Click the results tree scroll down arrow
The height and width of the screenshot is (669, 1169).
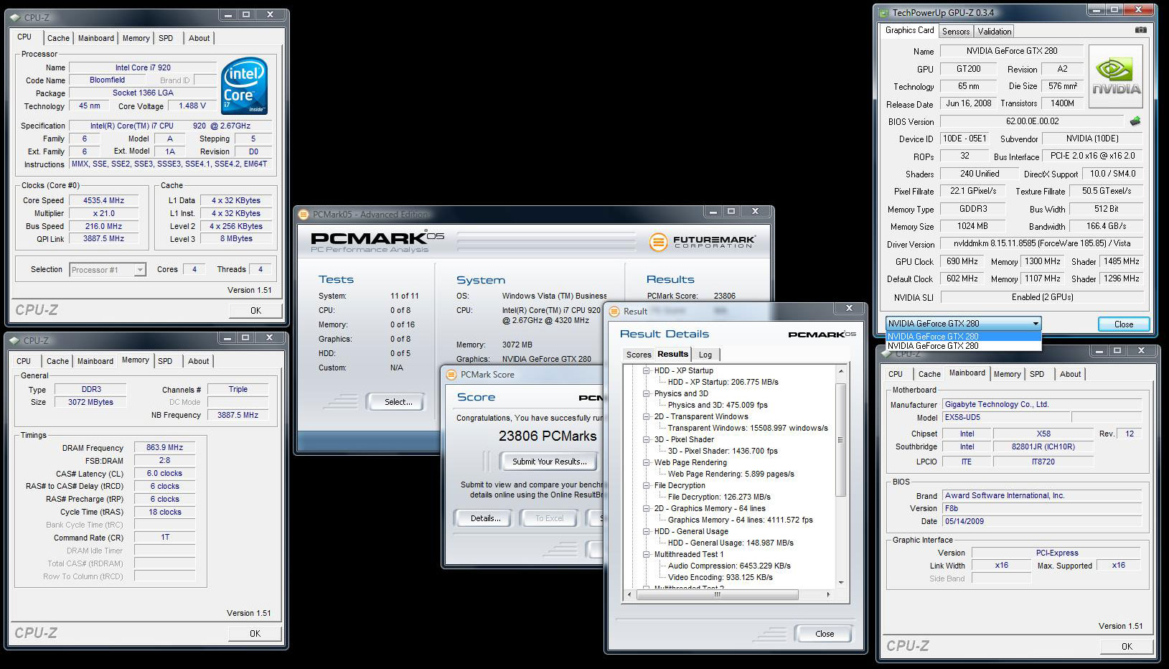tap(841, 582)
